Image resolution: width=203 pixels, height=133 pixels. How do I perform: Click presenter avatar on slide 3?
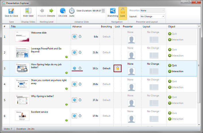click(x=131, y=71)
